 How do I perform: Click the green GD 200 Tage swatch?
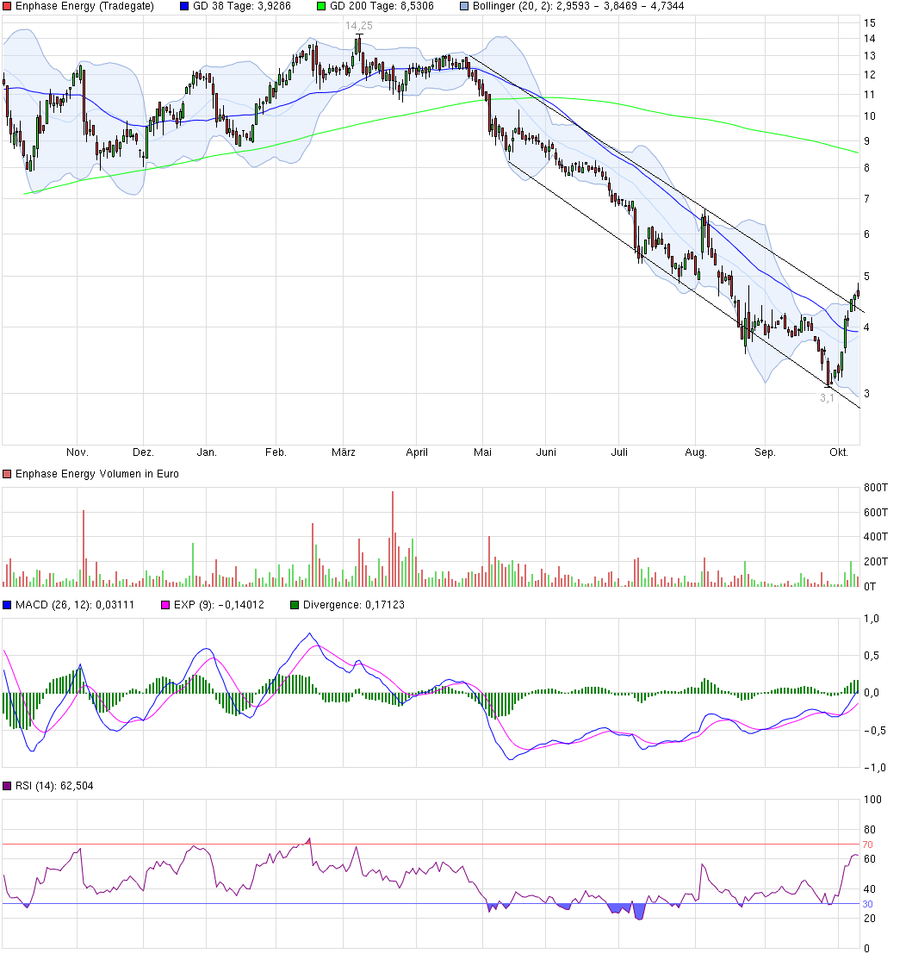click(x=322, y=6)
